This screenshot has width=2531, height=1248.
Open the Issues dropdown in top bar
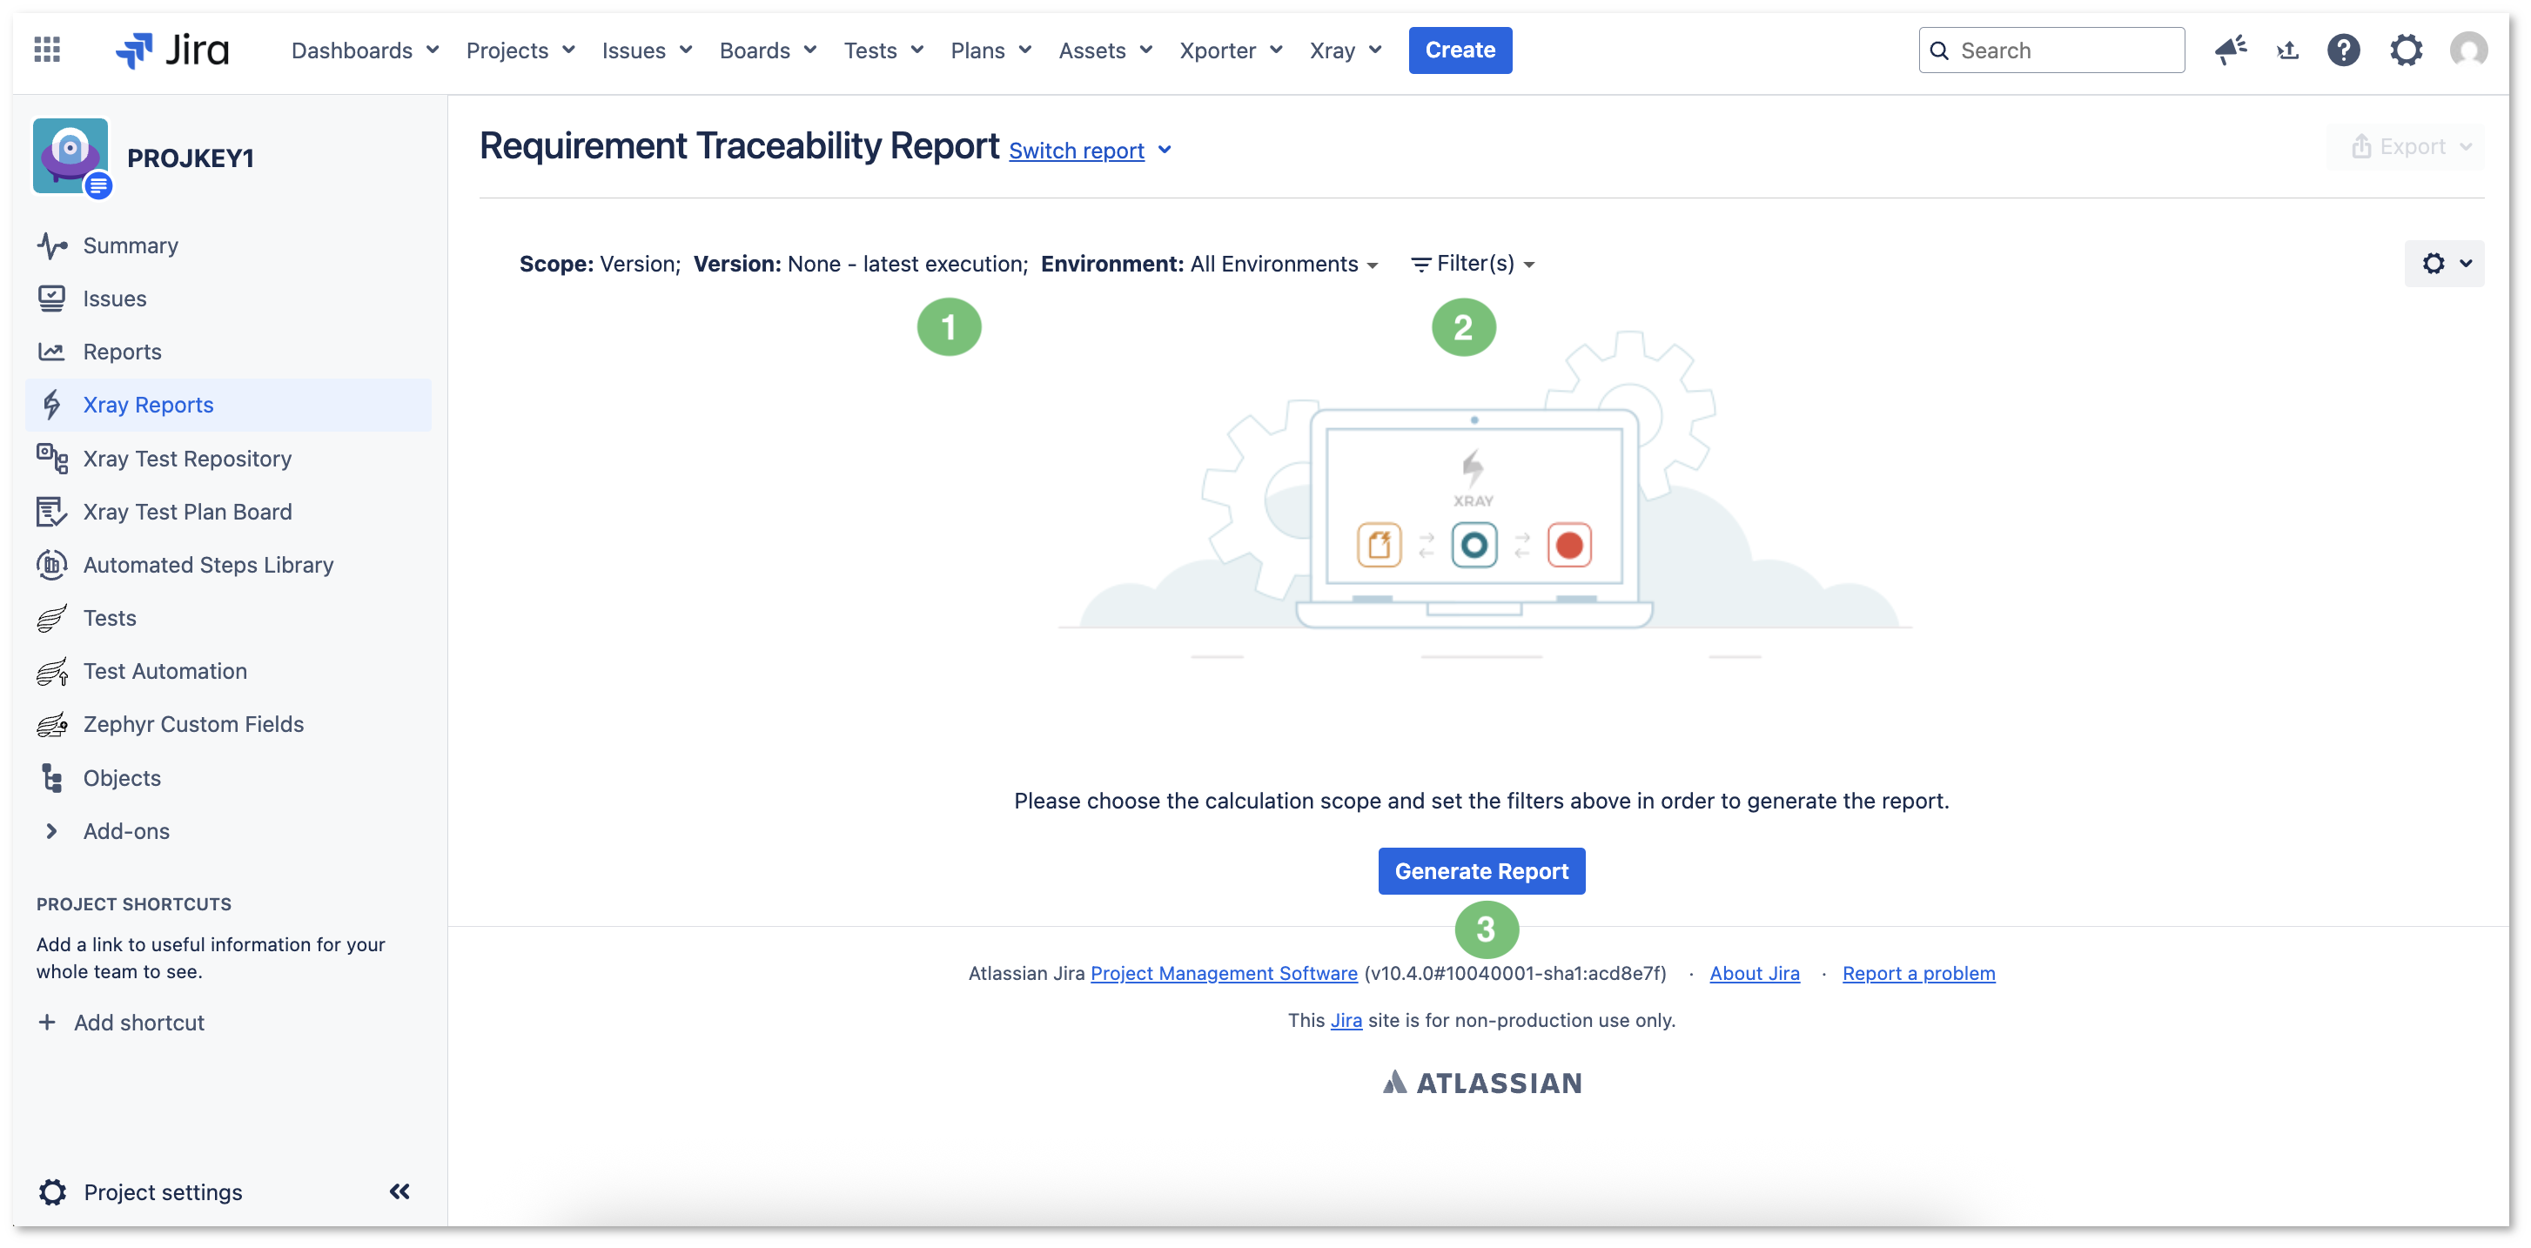647,50
